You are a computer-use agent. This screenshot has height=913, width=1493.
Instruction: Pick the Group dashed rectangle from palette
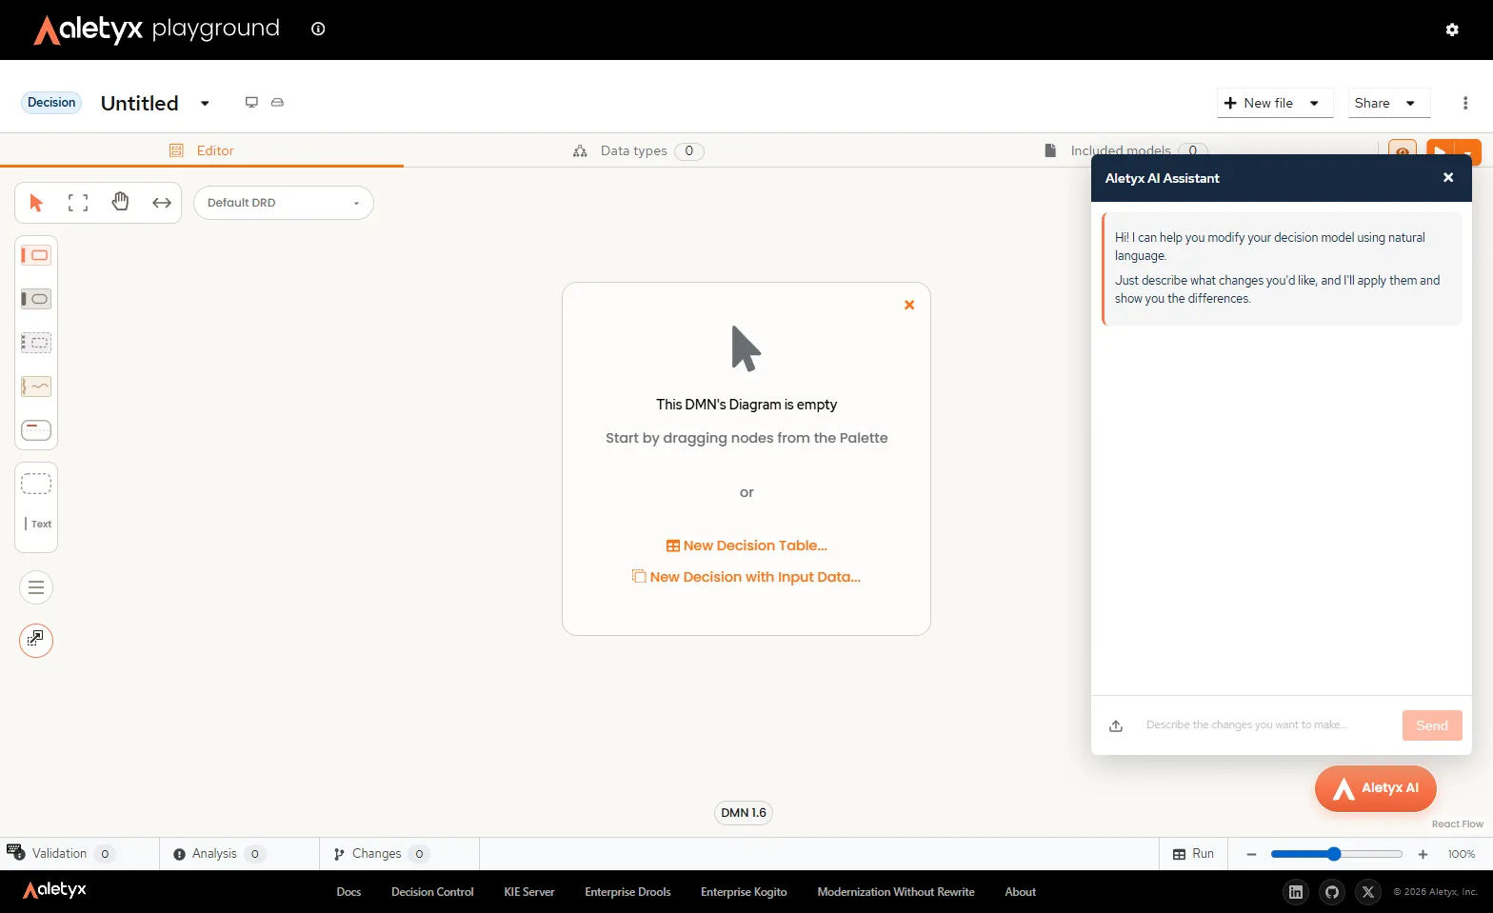(36, 484)
